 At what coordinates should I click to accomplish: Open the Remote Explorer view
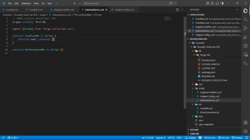pyautogui.click(x=246, y=55)
